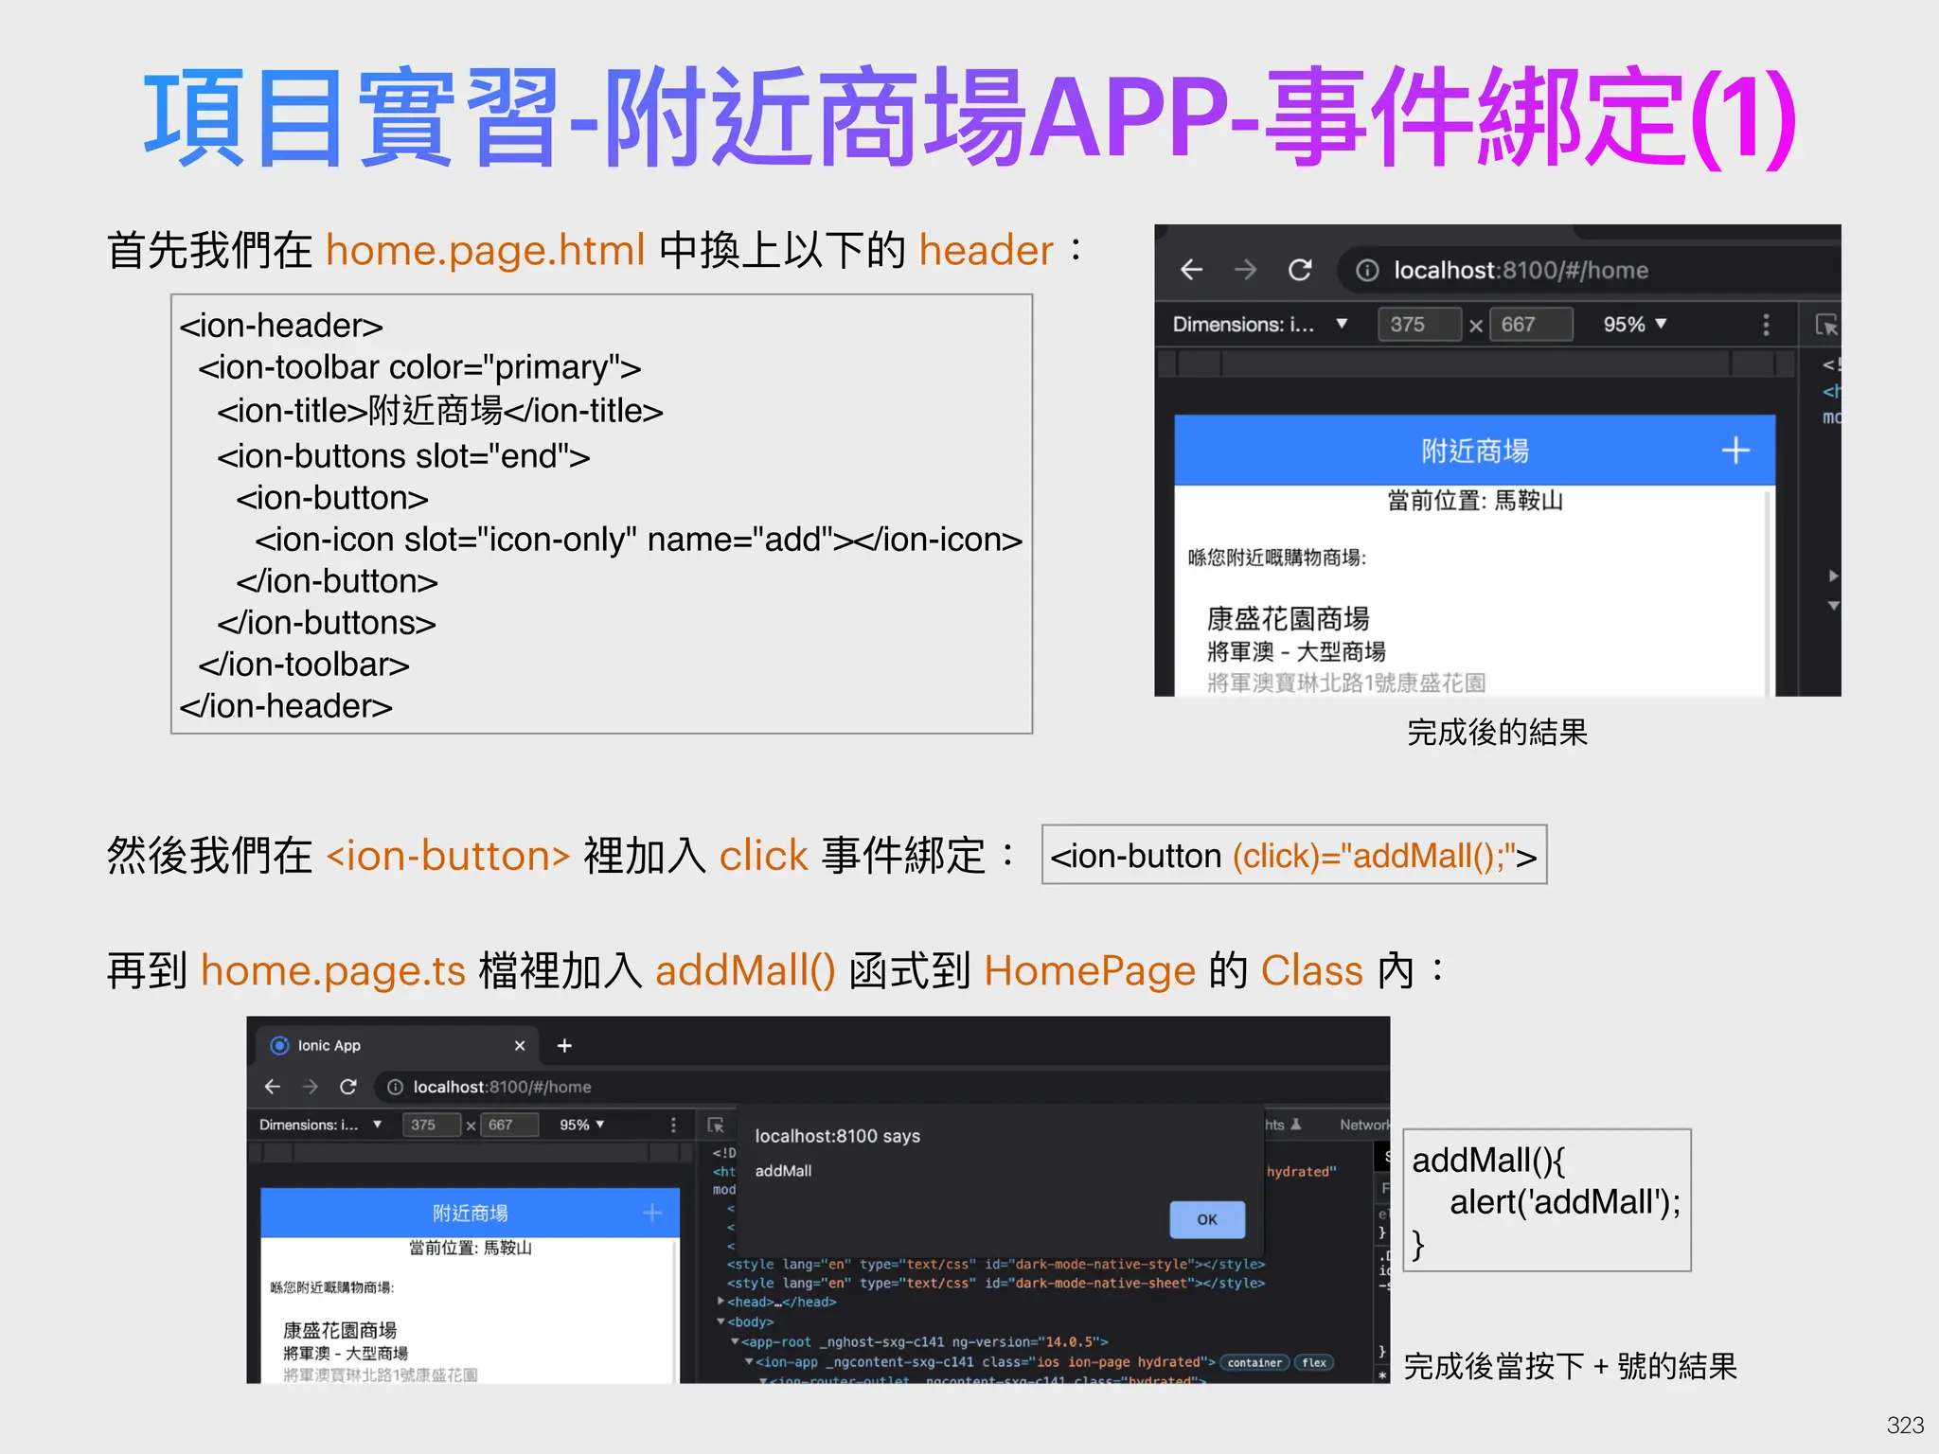The image size is (1939, 1454).
Task: Open three-dot device menu in lower browser screenshot
Action: (x=673, y=1125)
